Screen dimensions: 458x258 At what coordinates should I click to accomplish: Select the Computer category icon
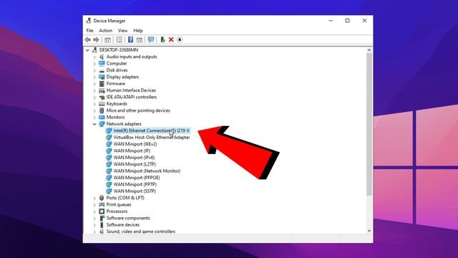(102, 64)
